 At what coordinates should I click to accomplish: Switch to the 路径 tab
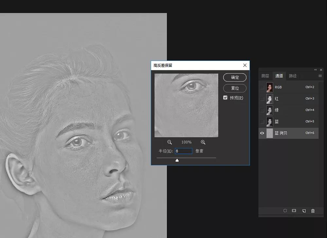point(293,76)
